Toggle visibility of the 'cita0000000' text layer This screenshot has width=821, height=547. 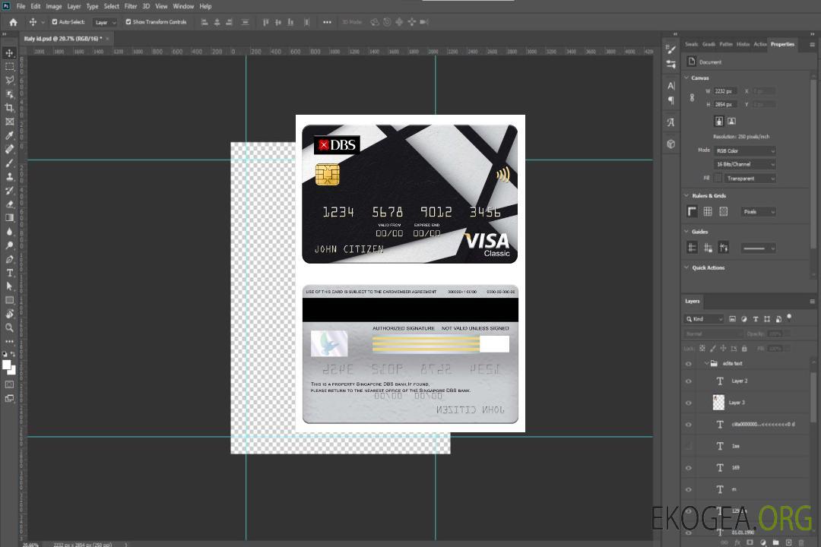point(689,425)
